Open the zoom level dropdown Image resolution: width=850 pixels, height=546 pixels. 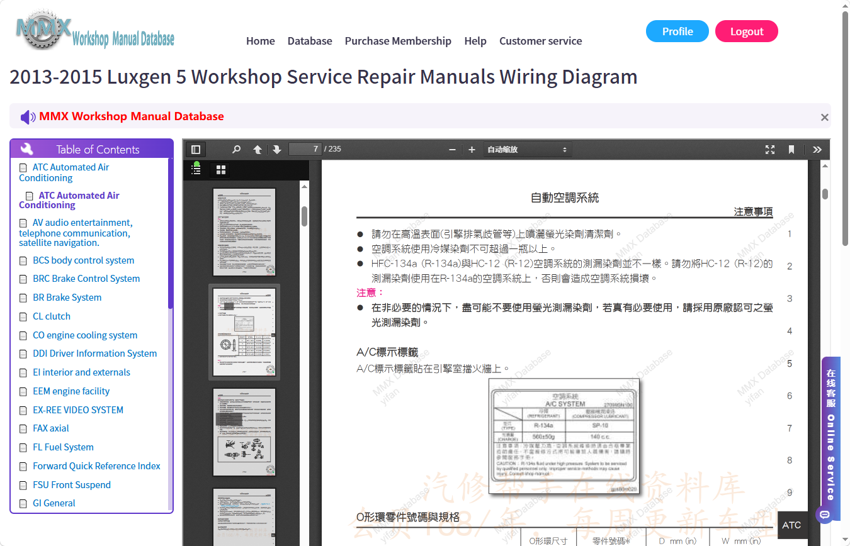[528, 150]
